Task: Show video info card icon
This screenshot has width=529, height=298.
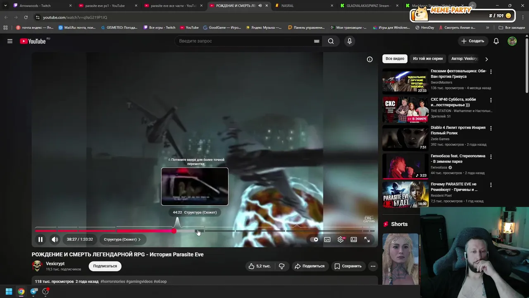Action: [370, 59]
